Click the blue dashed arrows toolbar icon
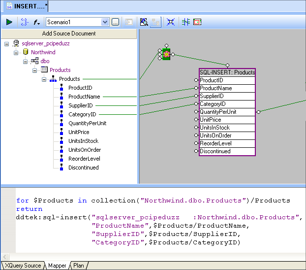This screenshot has width=306, height=270. (25, 22)
